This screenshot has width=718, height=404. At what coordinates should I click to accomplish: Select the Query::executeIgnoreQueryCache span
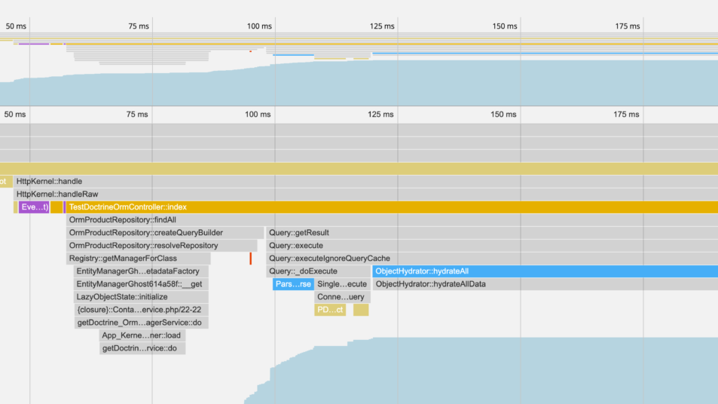[x=330, y=259]
